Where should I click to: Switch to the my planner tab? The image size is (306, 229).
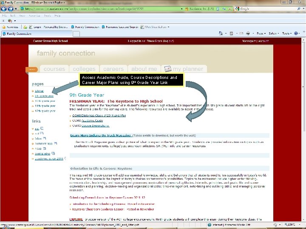tap(184, 69)
